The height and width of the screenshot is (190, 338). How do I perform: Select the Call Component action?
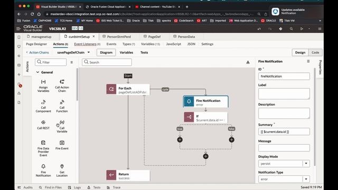[43, 106]
